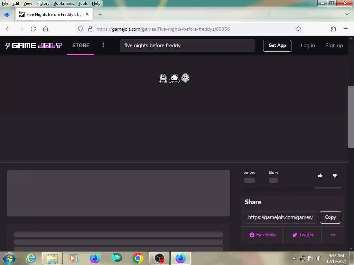Click the green round taskbar app icon
This screenshot has height=265, width=354.
point(117,258)
